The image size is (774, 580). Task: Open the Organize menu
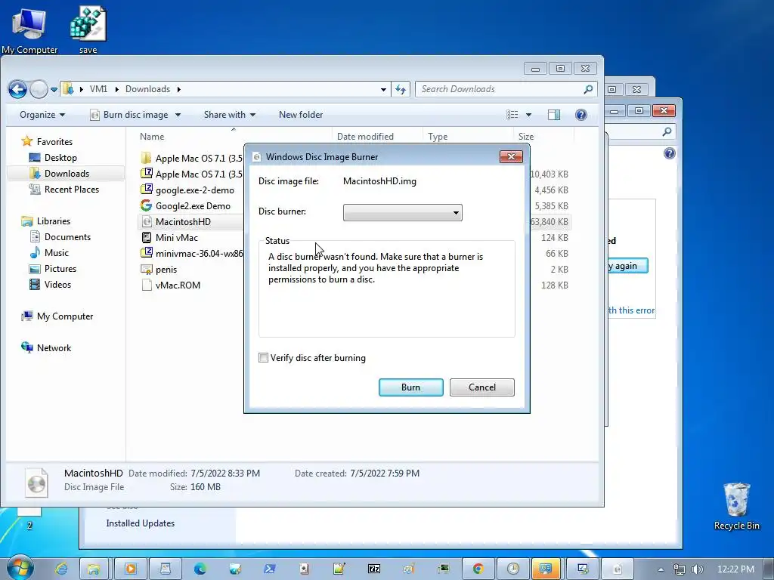click(42, 115)
